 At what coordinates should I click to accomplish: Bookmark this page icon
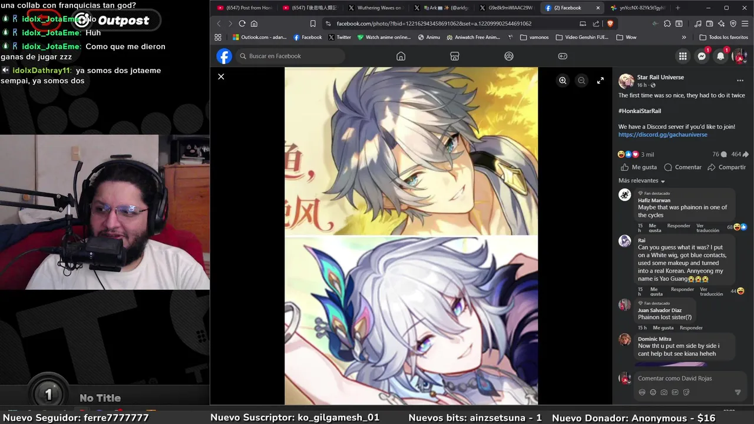[313, 24]
